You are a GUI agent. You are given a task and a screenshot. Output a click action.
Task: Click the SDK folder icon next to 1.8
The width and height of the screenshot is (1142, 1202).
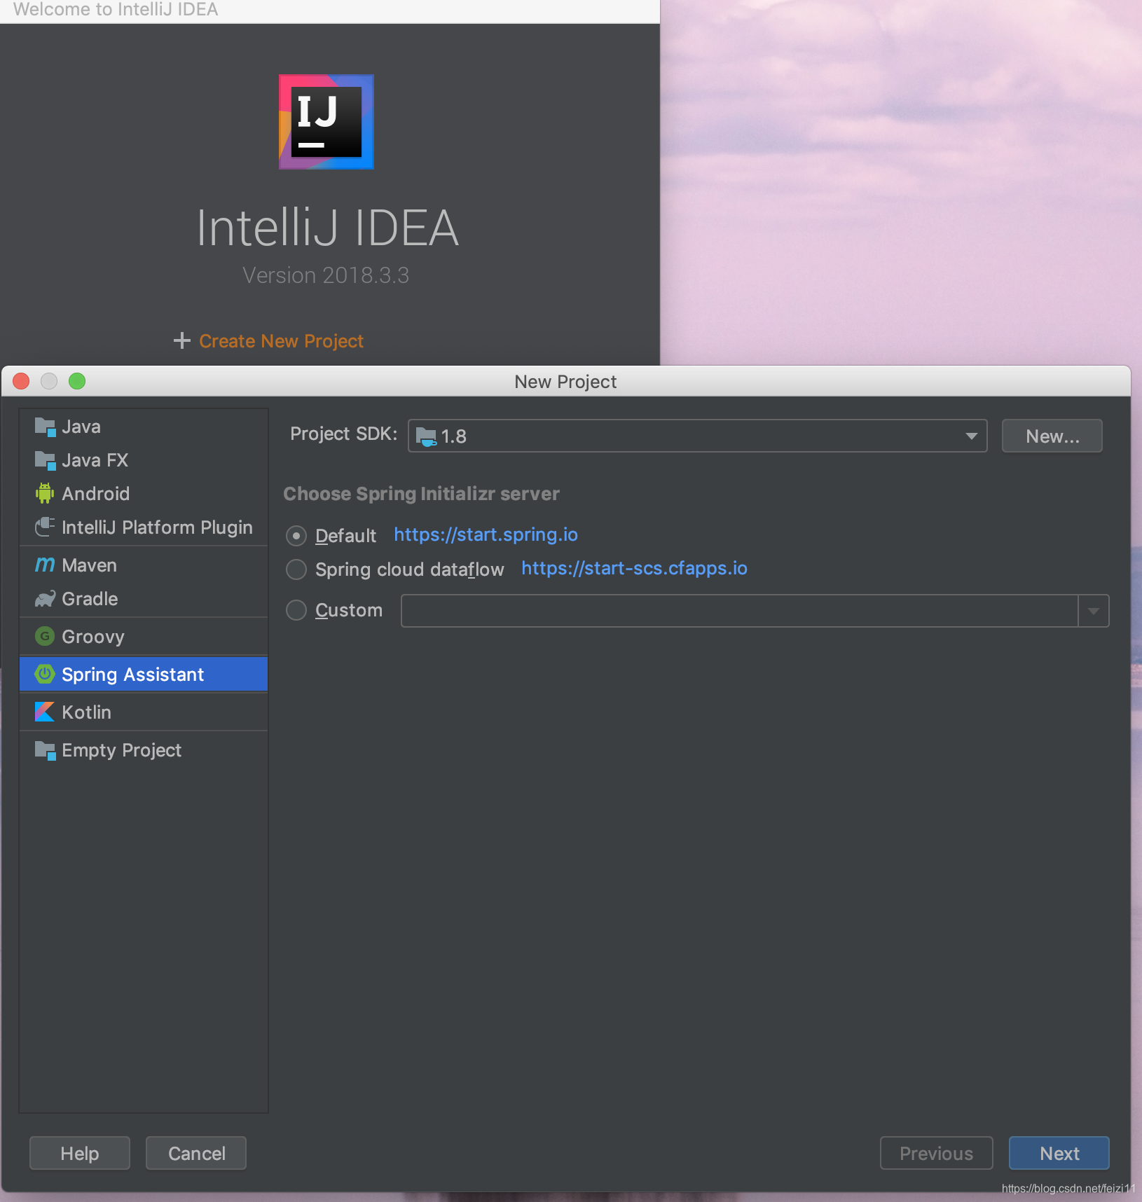coord(426,436)
